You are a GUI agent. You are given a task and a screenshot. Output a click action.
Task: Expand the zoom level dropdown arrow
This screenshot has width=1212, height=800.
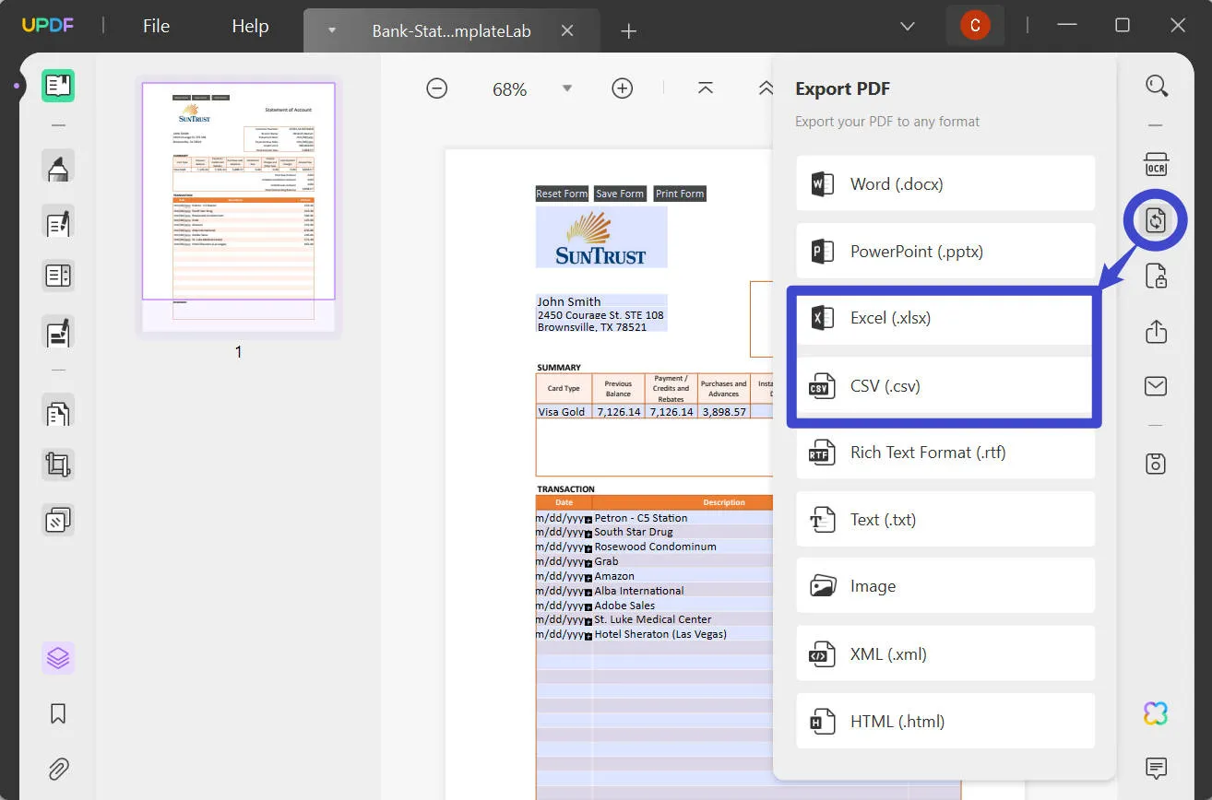coord(567,88)
